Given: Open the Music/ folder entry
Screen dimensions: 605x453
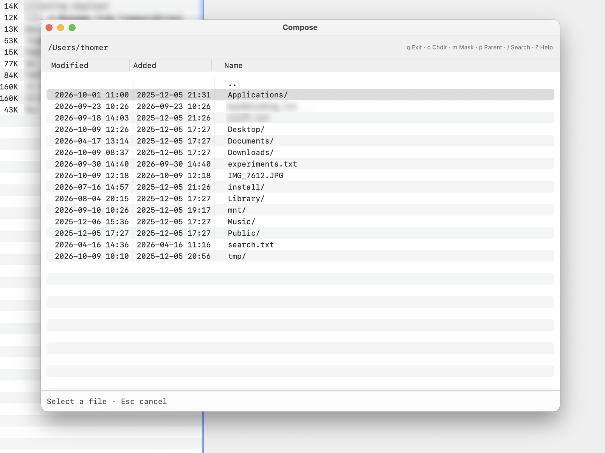Looking at the screenshot, I should click(x=300, y=222).
